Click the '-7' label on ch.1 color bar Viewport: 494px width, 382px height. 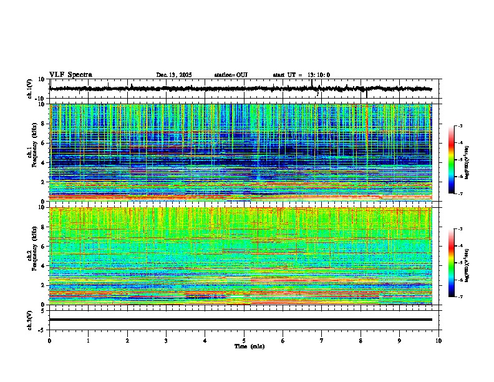(459, 193)
